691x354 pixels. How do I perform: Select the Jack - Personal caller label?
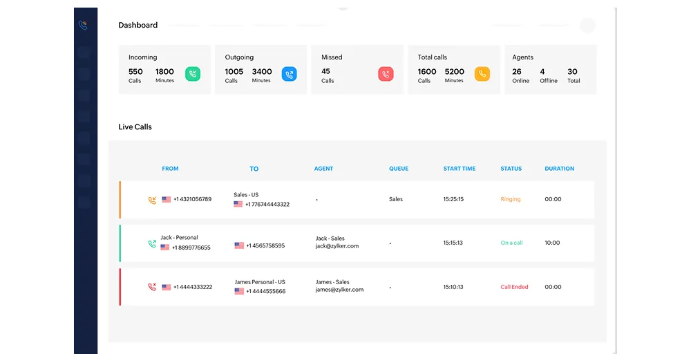tap(180, 238)
